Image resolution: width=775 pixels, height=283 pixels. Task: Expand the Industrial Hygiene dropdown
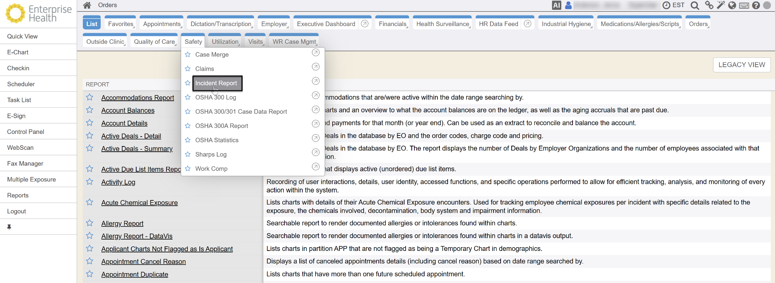click(x=566, y=24)
